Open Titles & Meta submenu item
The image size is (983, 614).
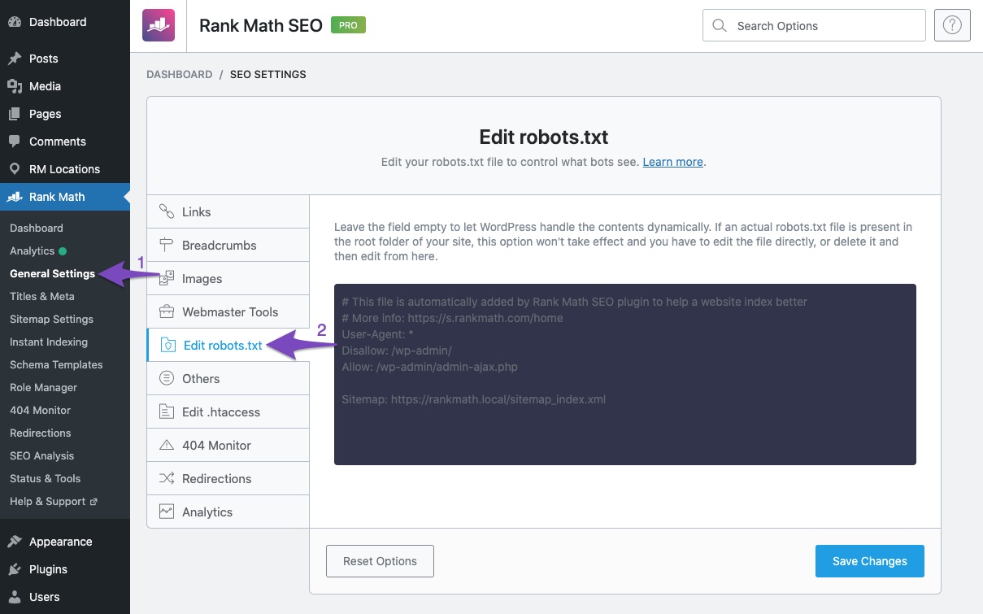point(42,297)
